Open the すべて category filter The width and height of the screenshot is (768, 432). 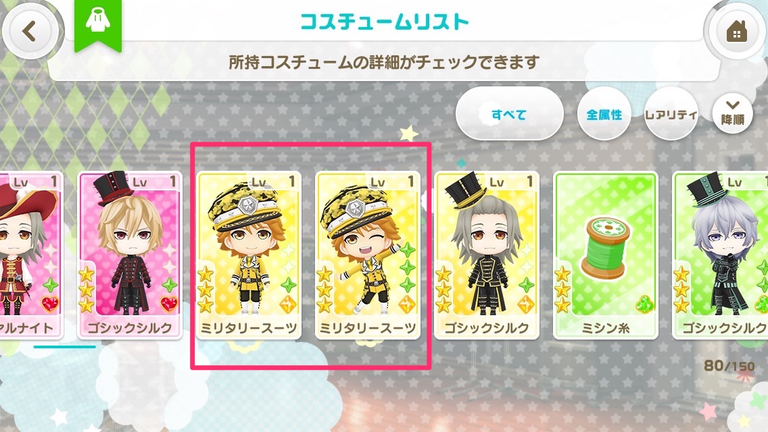(x=509, y=114)
